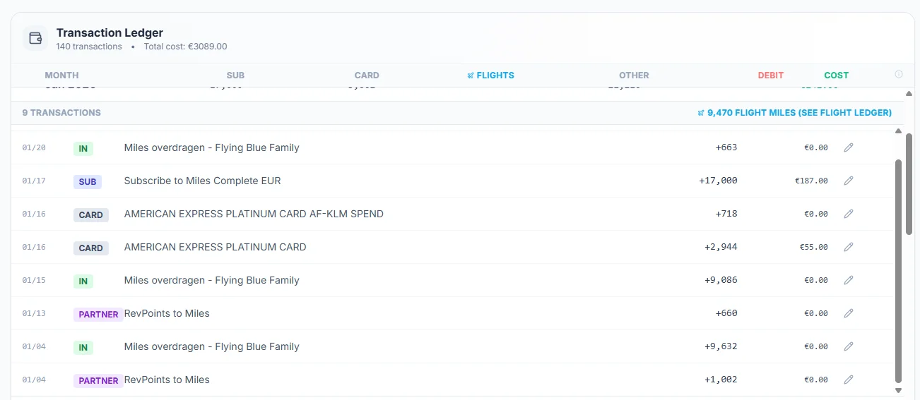
Task: Click the inner transaction list scrollbar thumb
Action: click(x=899, y=270)
